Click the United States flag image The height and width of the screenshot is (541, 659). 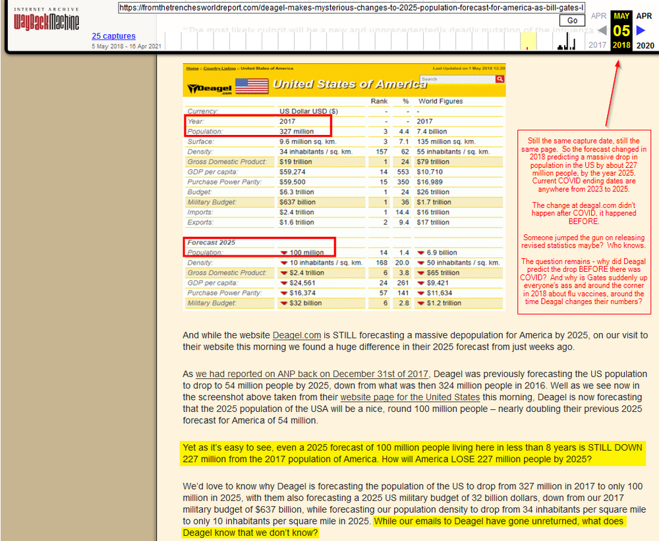(x=252, y=86)
